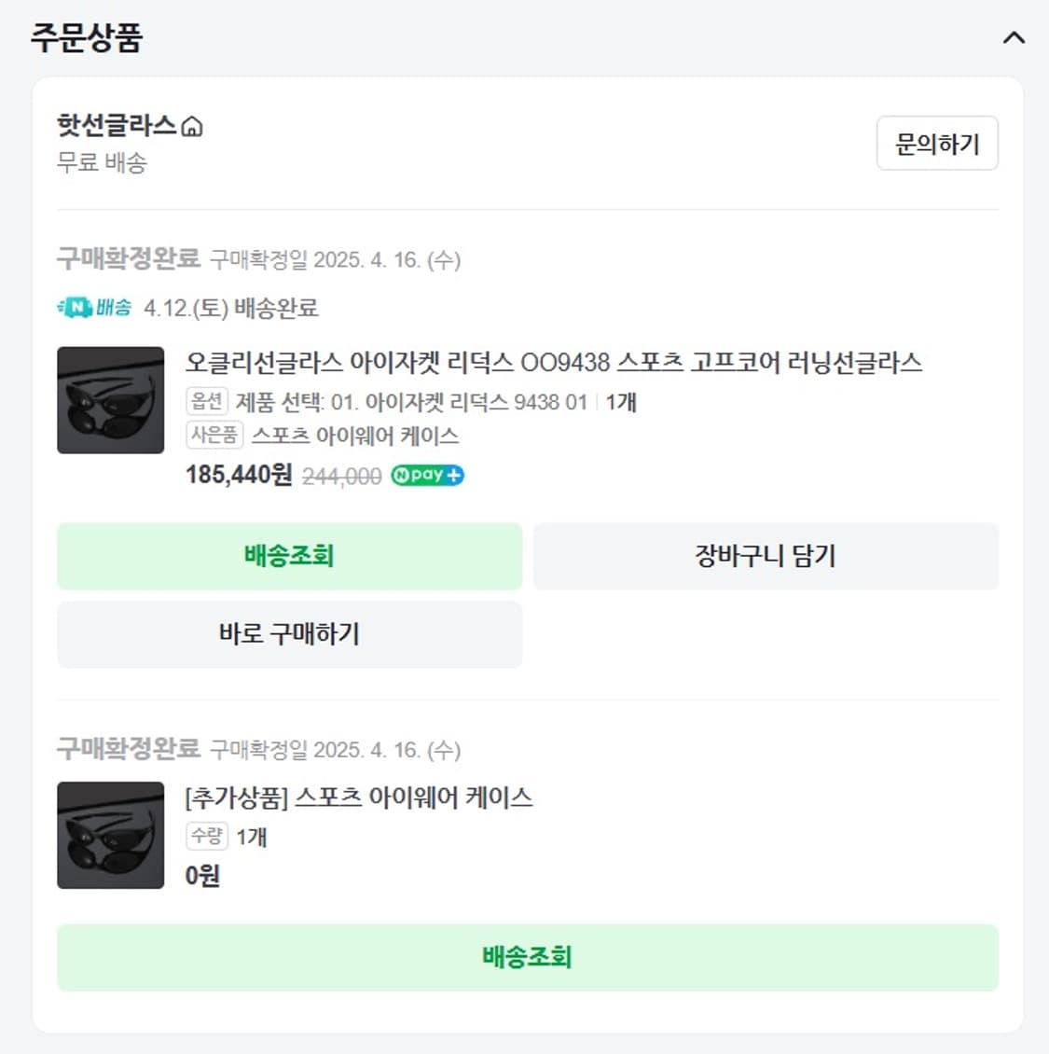This screenshot has height=1054, width=1049.
Task: Collapse the 주문상품 order section
Action: pos(1013,39)
